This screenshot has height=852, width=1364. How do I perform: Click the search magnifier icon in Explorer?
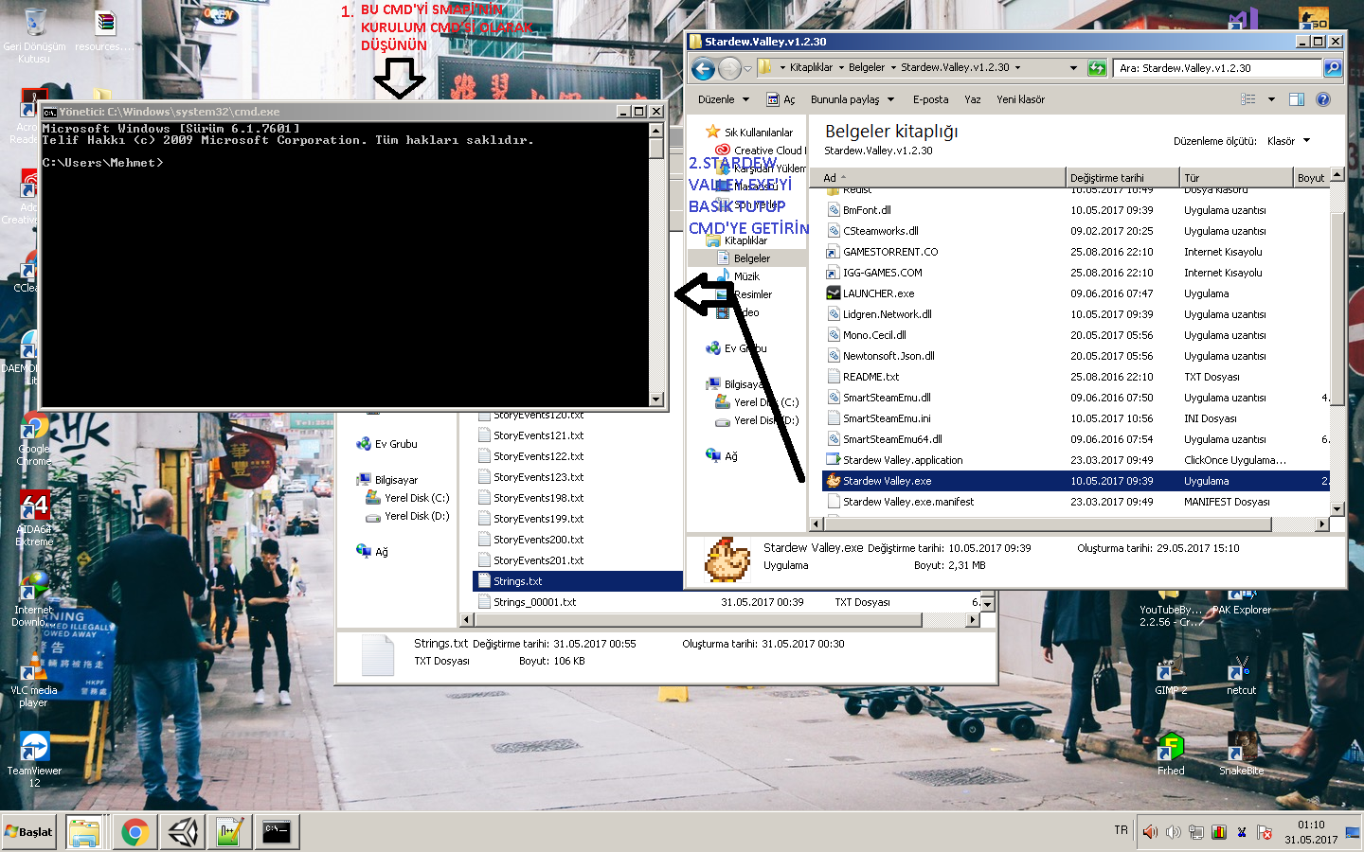click(x=1332, y=68)
